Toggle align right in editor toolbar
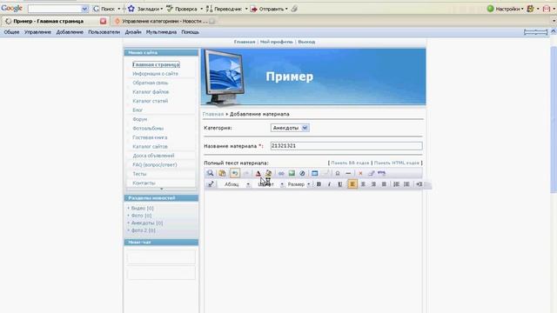Viewport: 557px width, 313px height. coord(373,184)
